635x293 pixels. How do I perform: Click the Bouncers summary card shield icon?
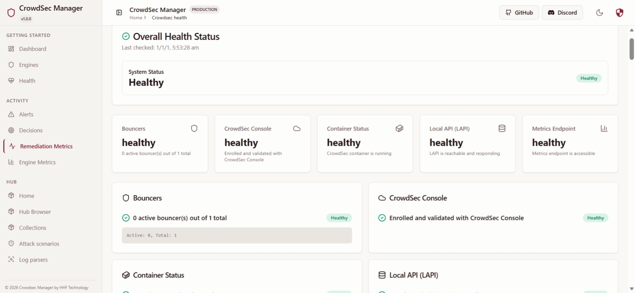(x=194, y=129)
